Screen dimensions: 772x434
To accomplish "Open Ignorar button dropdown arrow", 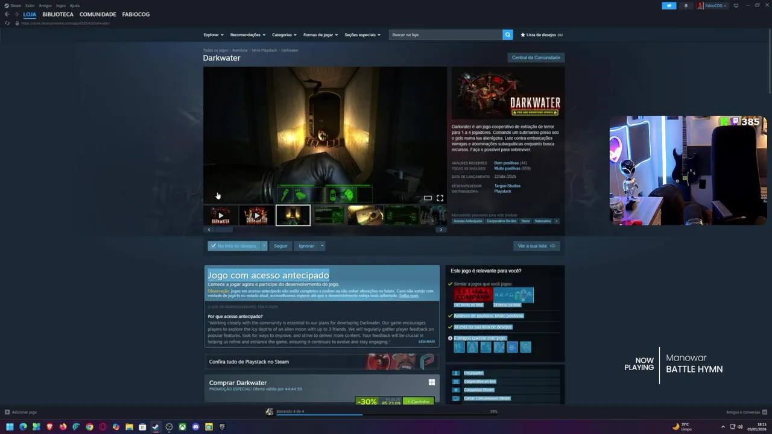I will pyautogui.click(x=322, y=246).
